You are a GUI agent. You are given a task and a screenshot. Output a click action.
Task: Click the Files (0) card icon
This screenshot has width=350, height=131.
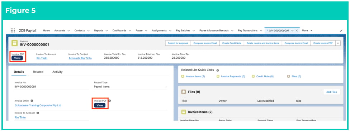click(x=184, y=92)
